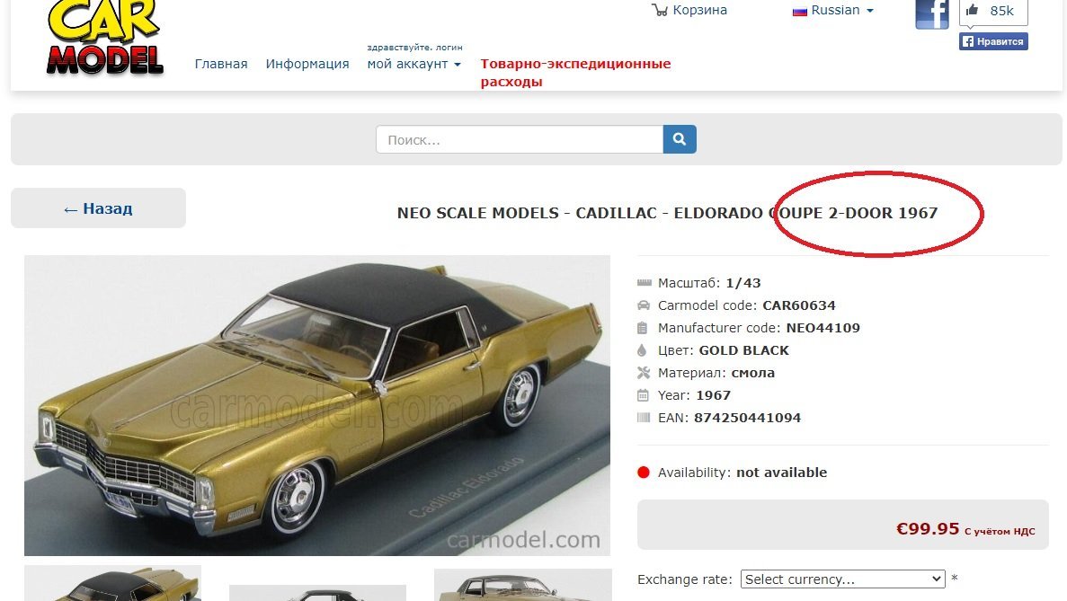
Task: Click the Russian flag icon
Action: click(799, 11)
